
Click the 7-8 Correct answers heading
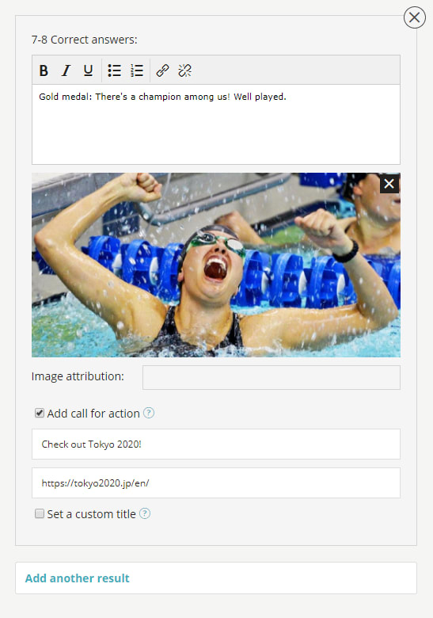coord(84,40)
